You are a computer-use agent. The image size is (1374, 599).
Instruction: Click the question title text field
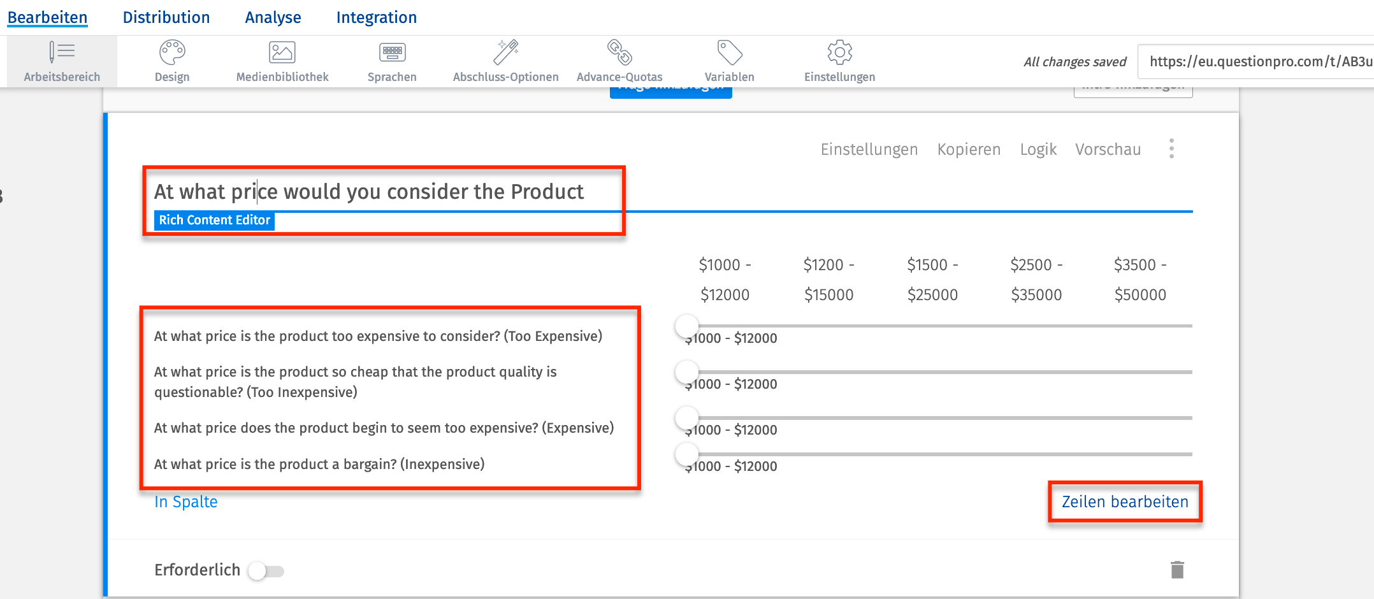click(x=369, y=192)
